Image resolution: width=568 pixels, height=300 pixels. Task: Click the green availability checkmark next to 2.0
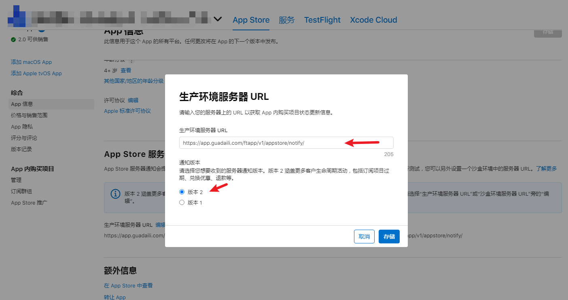(x=14, y=39)
